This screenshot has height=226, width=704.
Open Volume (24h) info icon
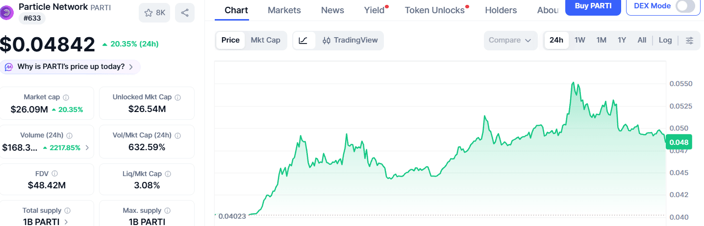tap(70, 136)
